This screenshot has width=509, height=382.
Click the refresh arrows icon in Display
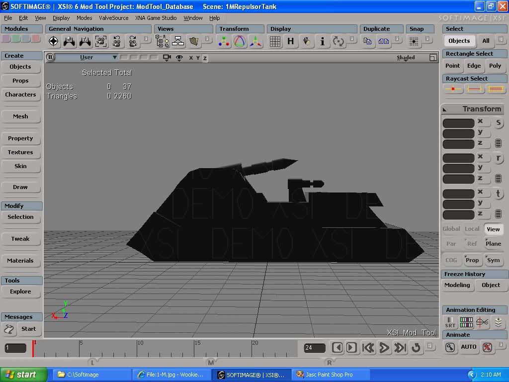338,41
